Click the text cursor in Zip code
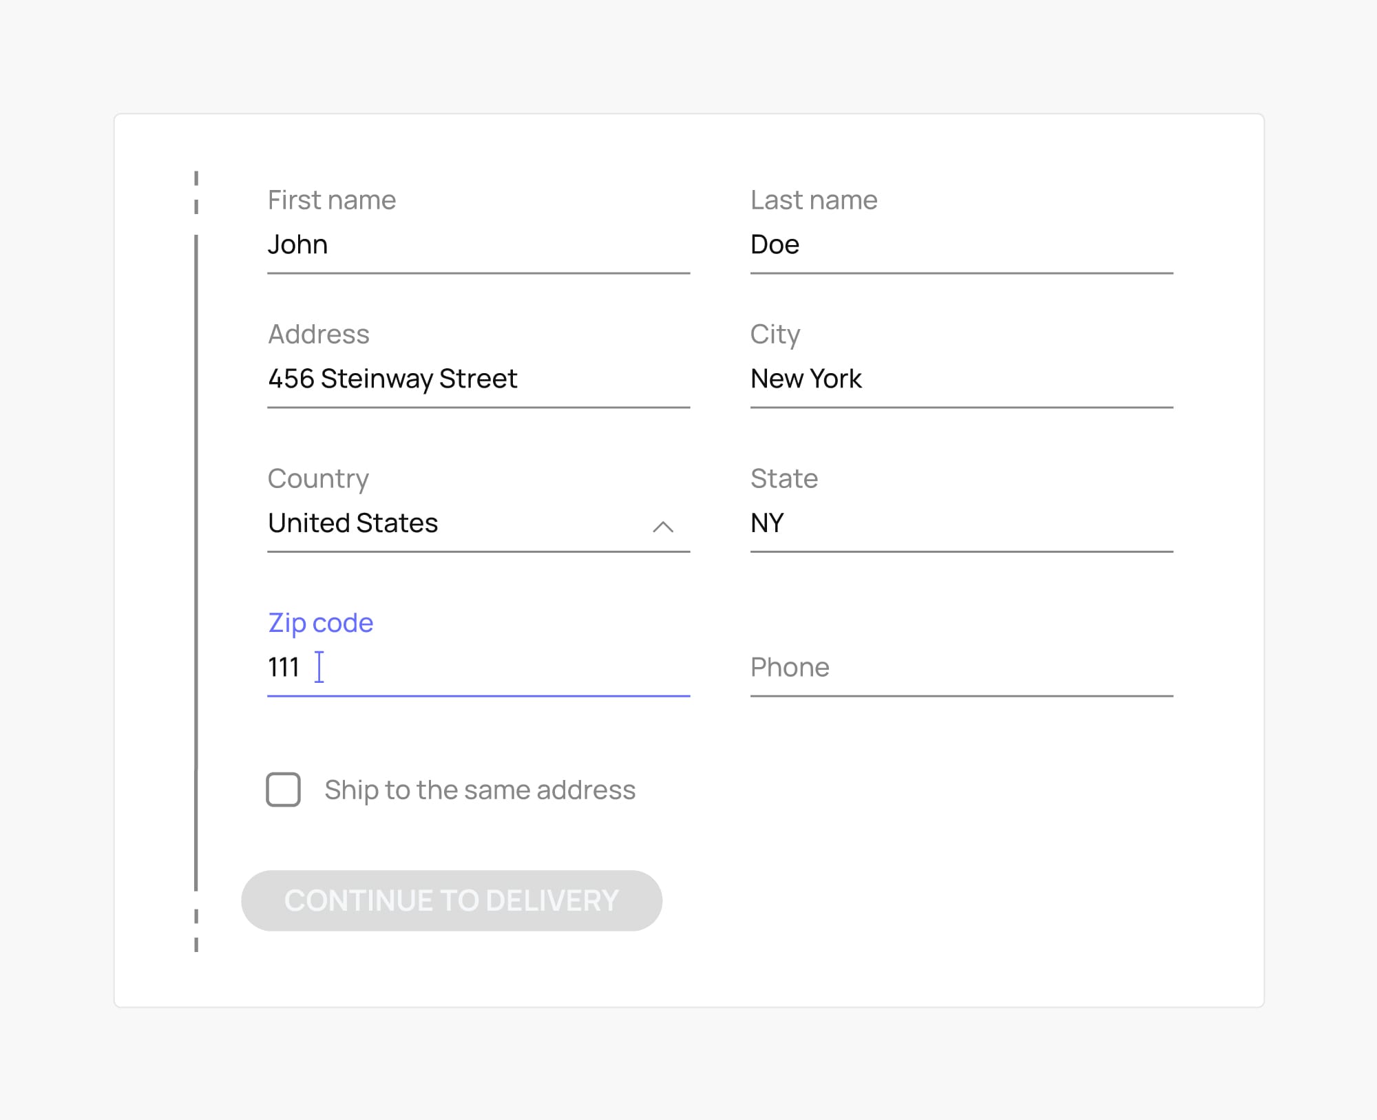 tap(319, 667)
